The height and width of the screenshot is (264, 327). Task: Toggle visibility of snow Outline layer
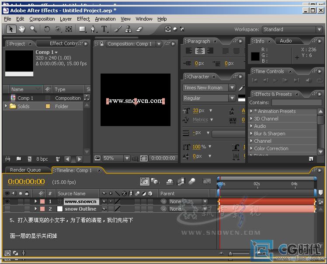pyautogui.click(x=7, y=209)
